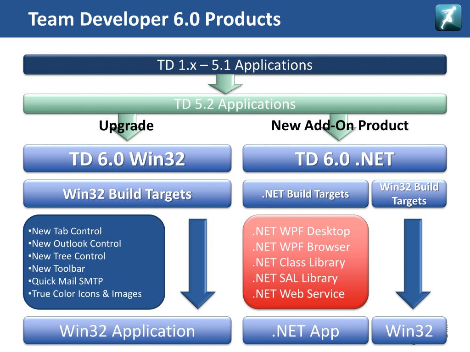Click the running figure logo icon
This screenshot has height=352, width=470.
pyautogui.click(x=448, y=18)
